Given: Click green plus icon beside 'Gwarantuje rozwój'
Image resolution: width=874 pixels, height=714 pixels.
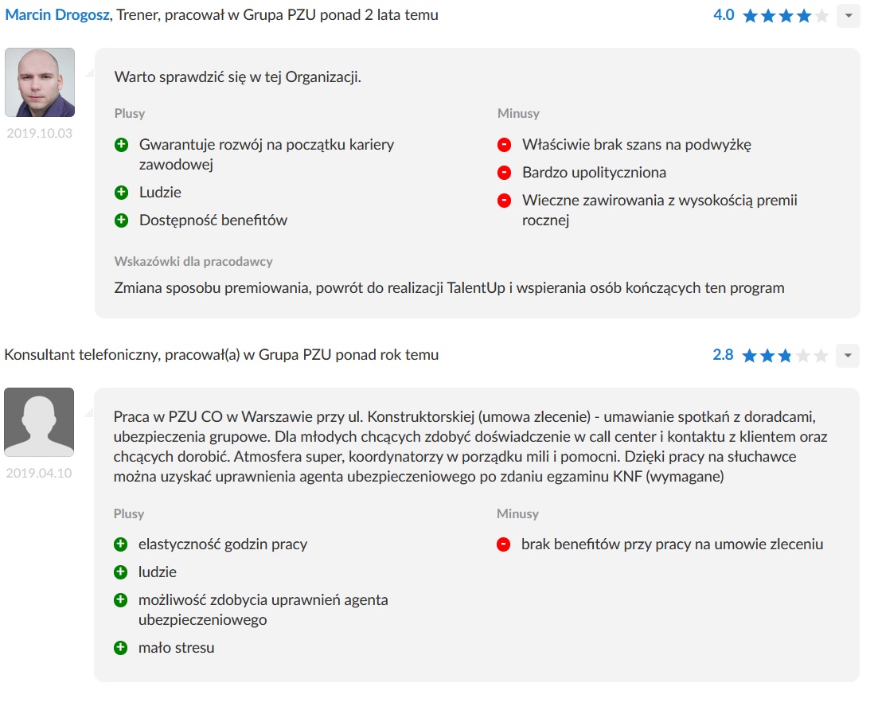Looking at the screenshot, I should [121, 145].
